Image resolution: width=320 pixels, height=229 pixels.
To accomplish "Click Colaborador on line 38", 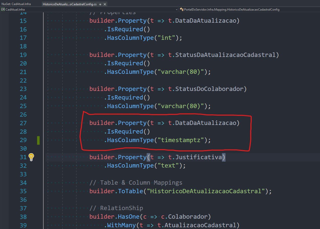I will tap(188, 217).
